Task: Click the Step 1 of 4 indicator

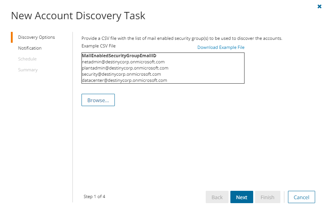Action: (94, 197)
